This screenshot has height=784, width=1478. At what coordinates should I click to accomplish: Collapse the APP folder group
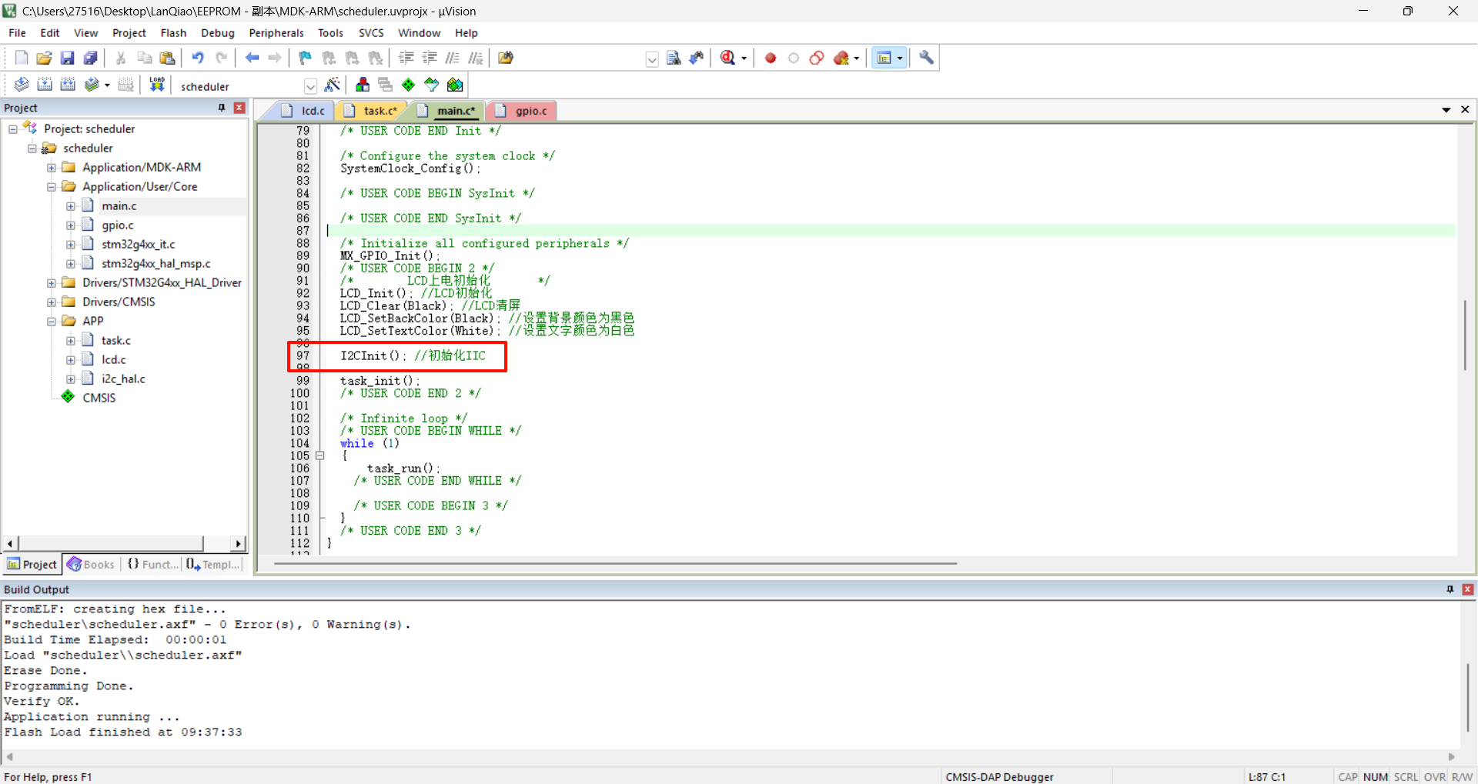(x=52, y=321)
